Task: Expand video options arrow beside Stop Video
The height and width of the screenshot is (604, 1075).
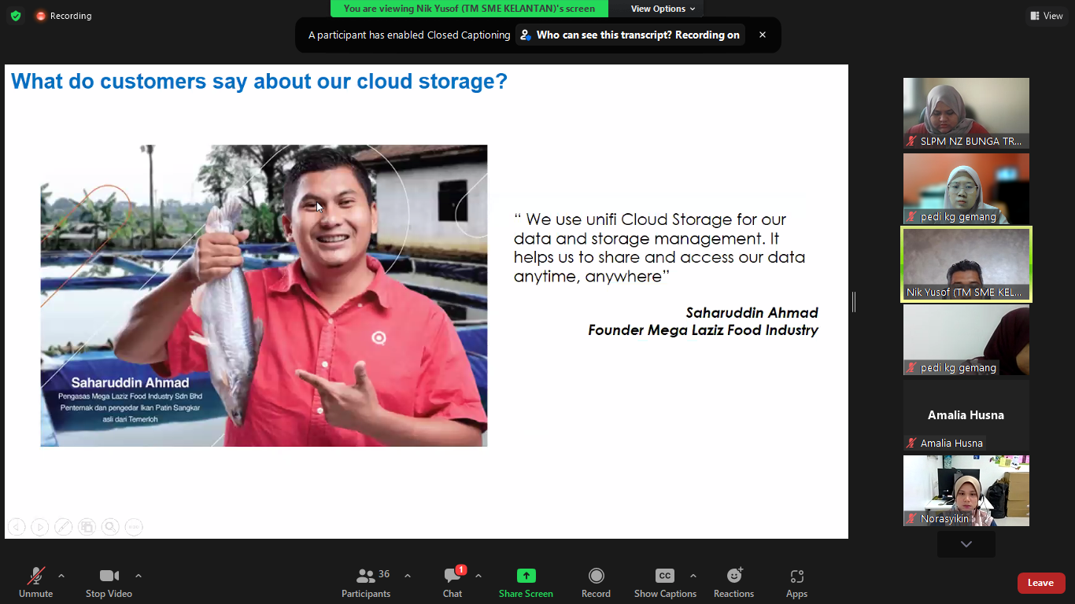Action: [139, 576]
